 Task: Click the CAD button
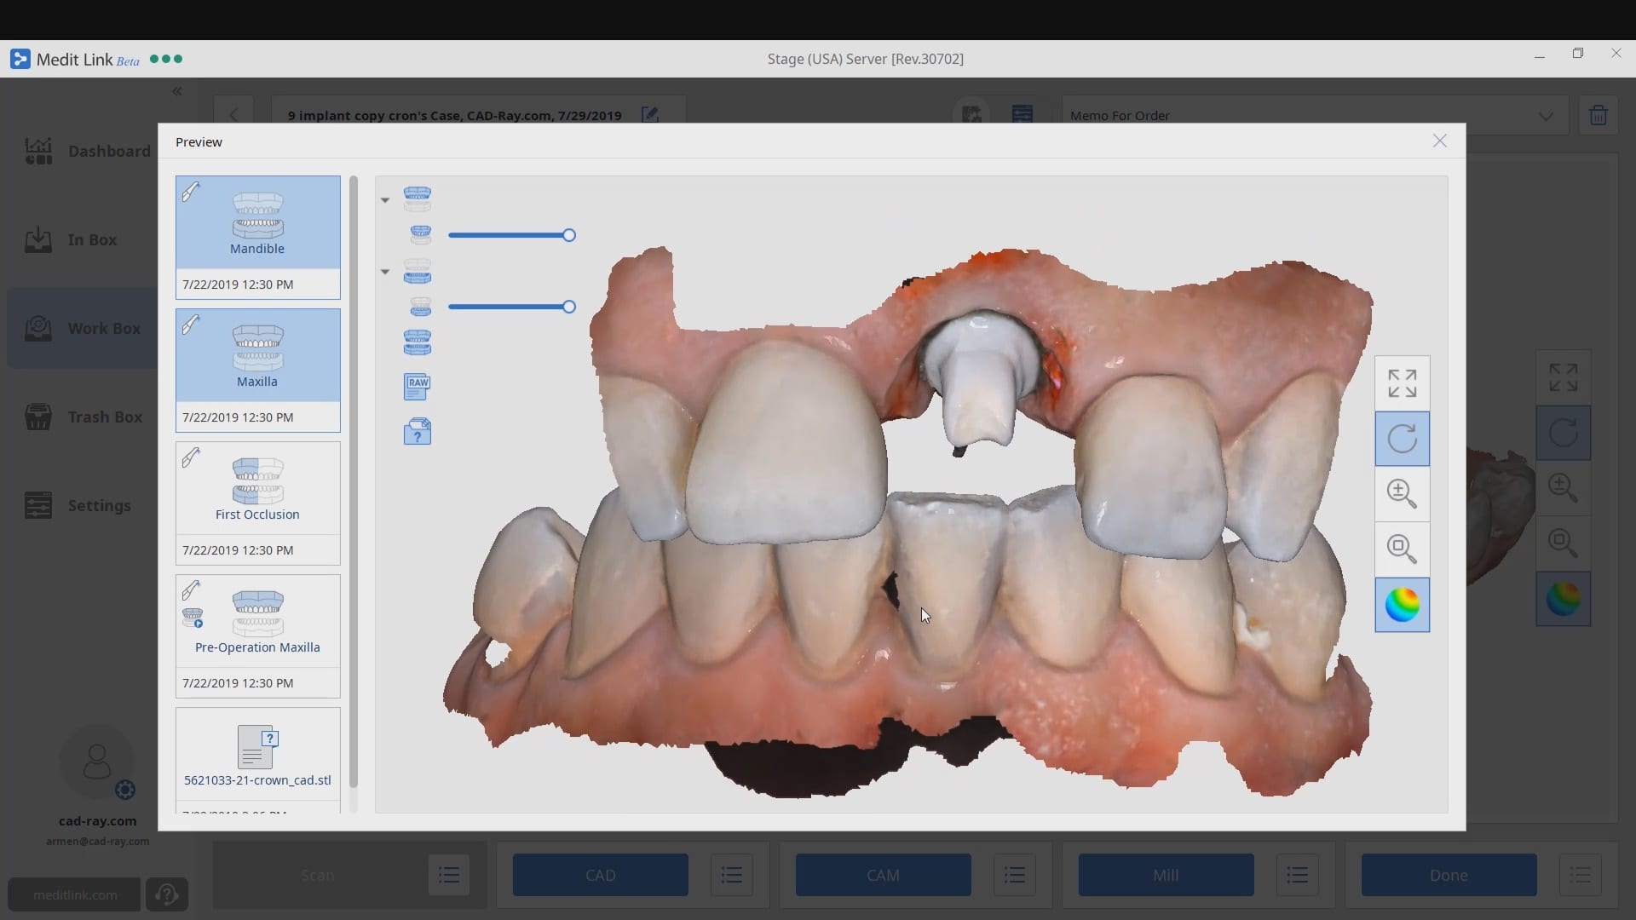[601, 875]
